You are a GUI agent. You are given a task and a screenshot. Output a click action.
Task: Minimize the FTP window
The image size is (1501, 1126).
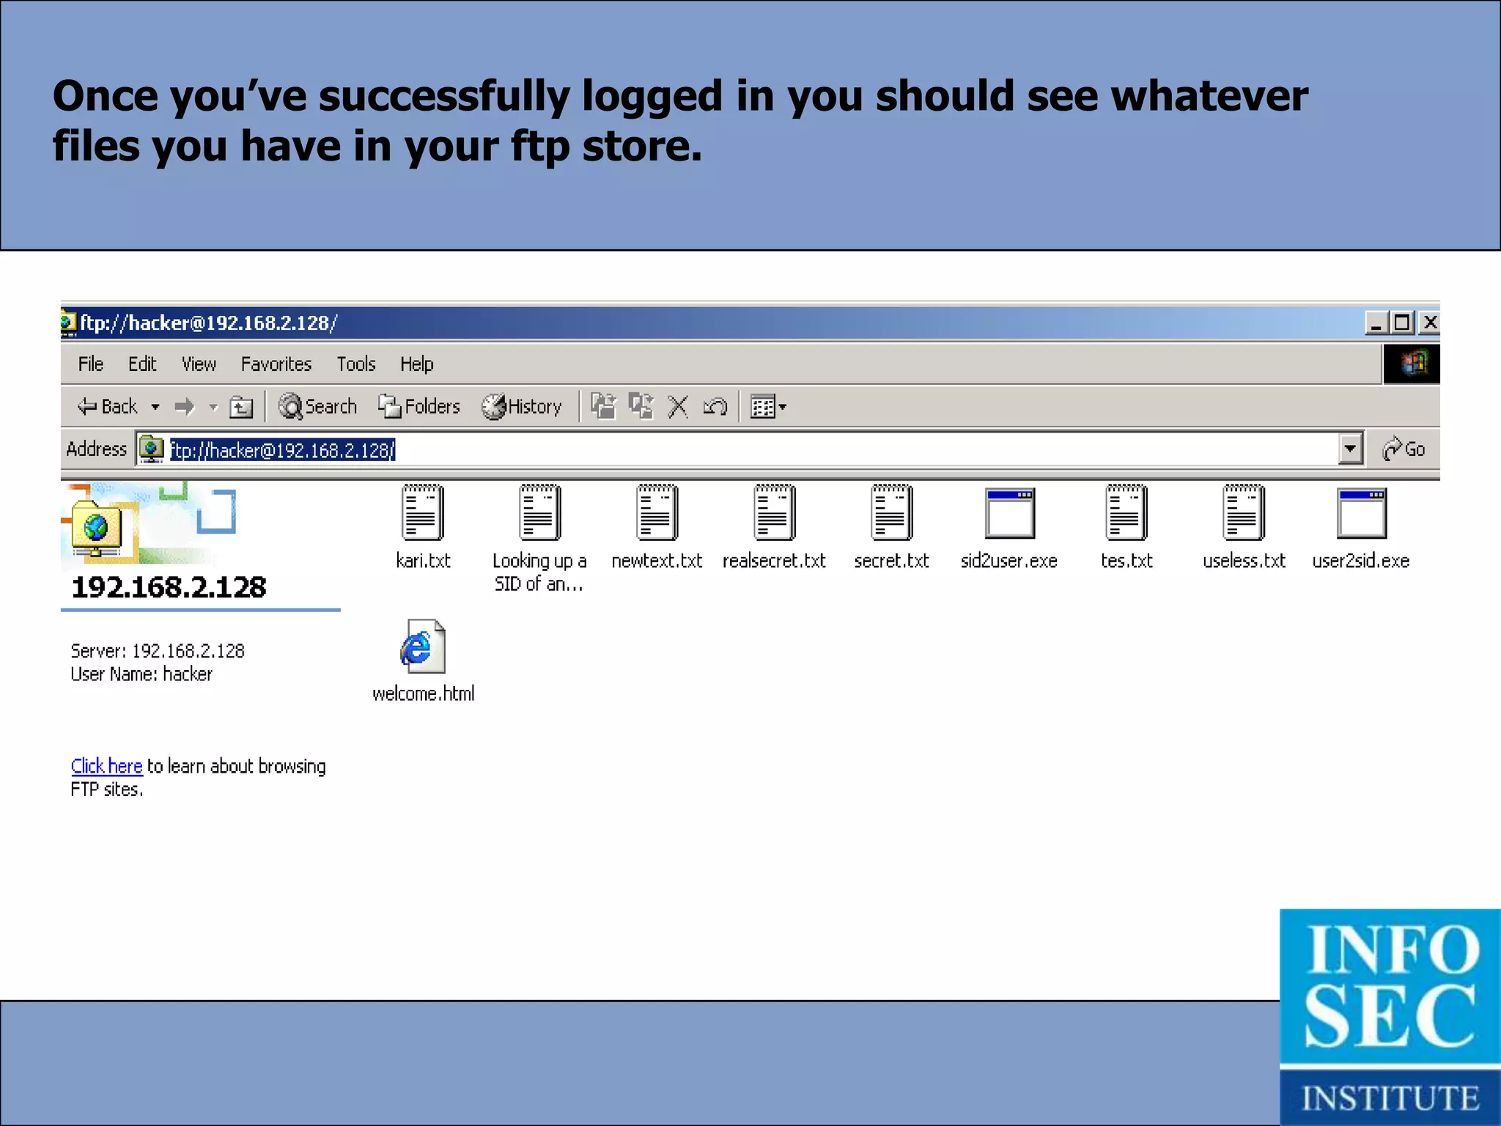point(1376,323)
